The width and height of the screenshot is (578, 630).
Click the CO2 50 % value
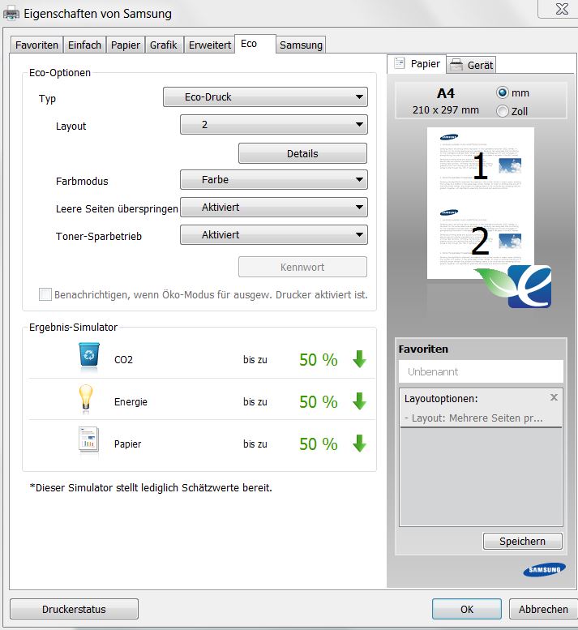tap(318, 360)
